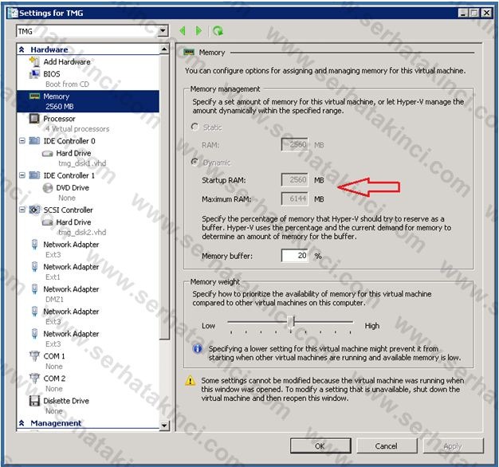Click the Memory buffer percentage field
This screenshot has width=499, height=467.
click(295, 256)
